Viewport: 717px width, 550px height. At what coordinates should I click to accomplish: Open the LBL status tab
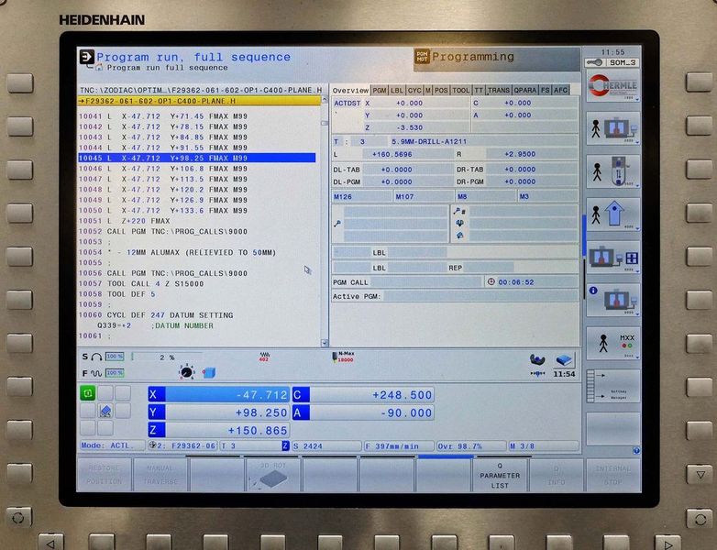(x=397, y=91)
